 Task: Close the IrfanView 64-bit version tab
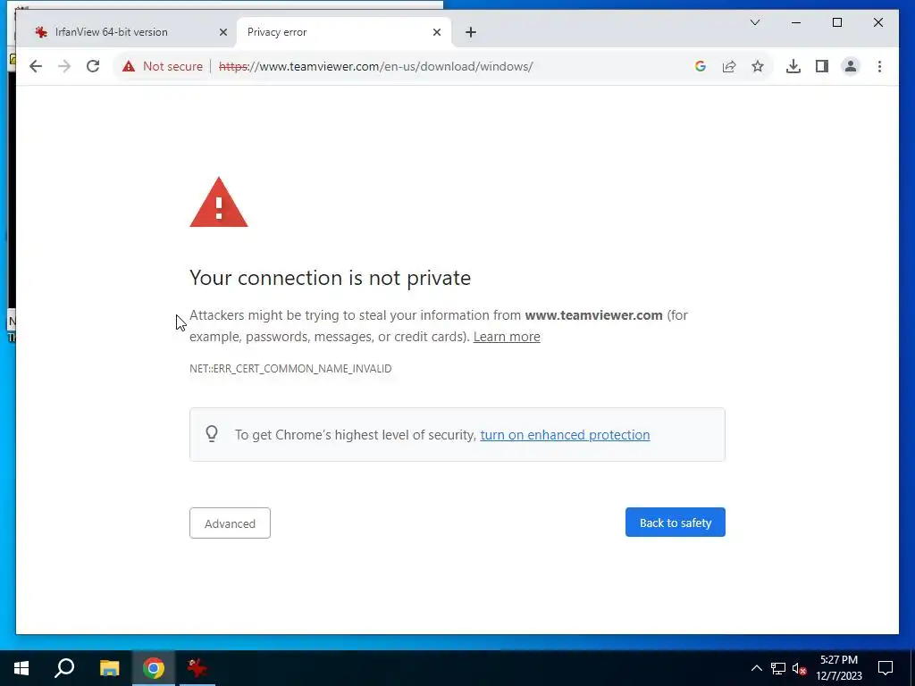coord(222,33)
